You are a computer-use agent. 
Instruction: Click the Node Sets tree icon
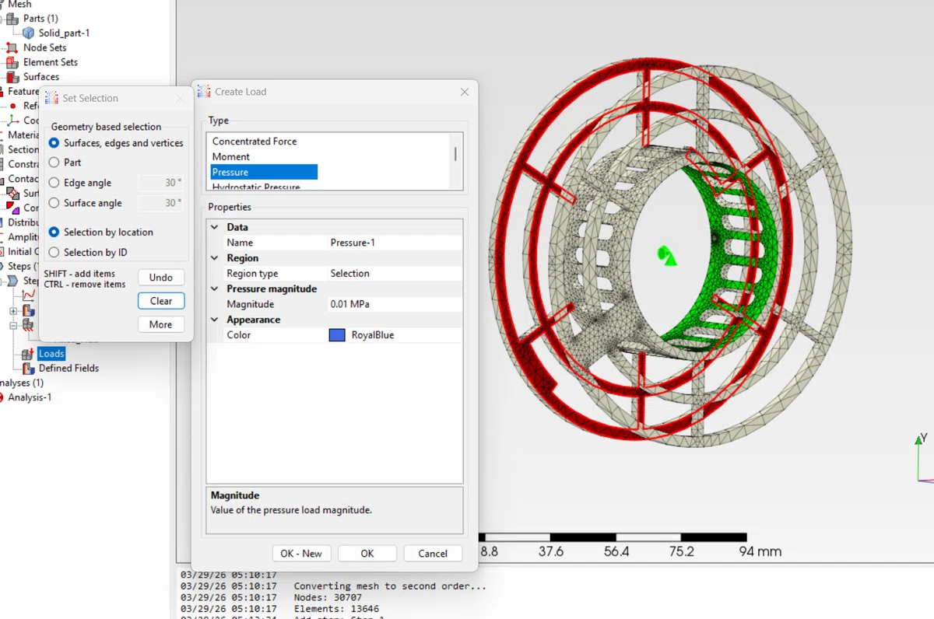click(x=12, y=47)
